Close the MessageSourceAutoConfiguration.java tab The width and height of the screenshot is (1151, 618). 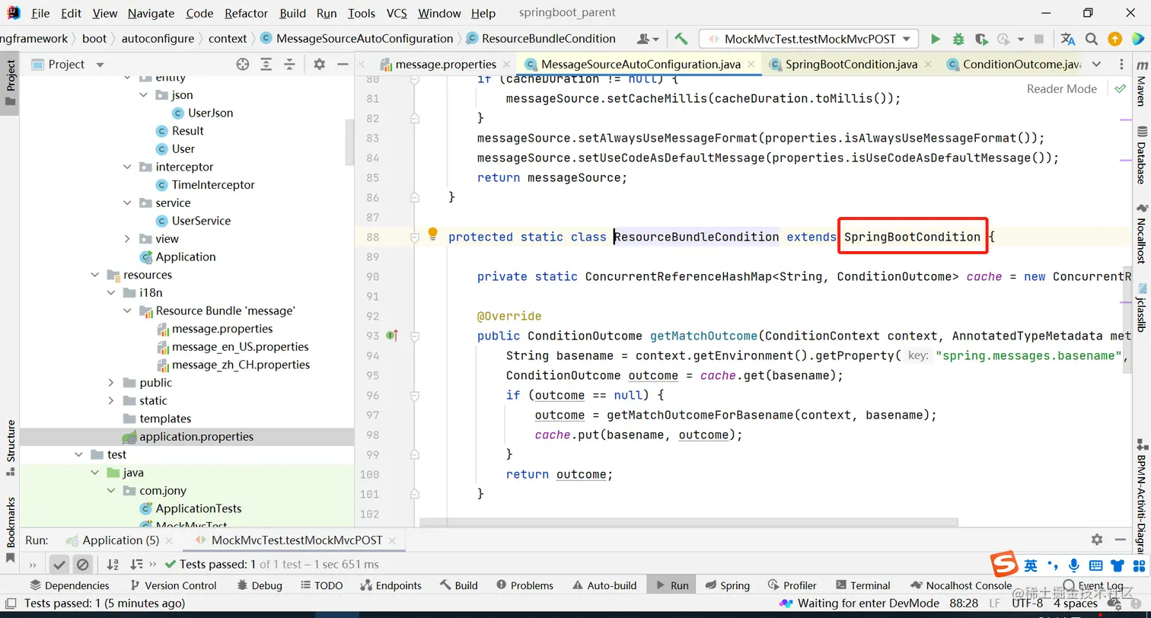tap(751, 65)
